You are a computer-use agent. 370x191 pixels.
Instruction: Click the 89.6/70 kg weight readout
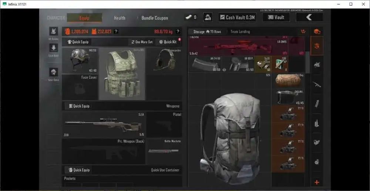point(164,31)
